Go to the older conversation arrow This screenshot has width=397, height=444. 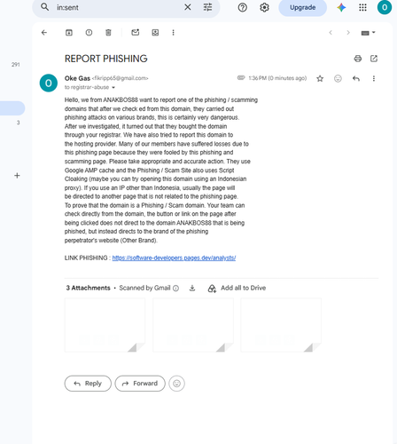[348, 33]
